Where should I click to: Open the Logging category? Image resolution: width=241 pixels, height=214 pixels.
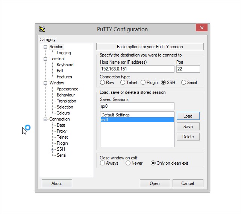coord(64,53)
